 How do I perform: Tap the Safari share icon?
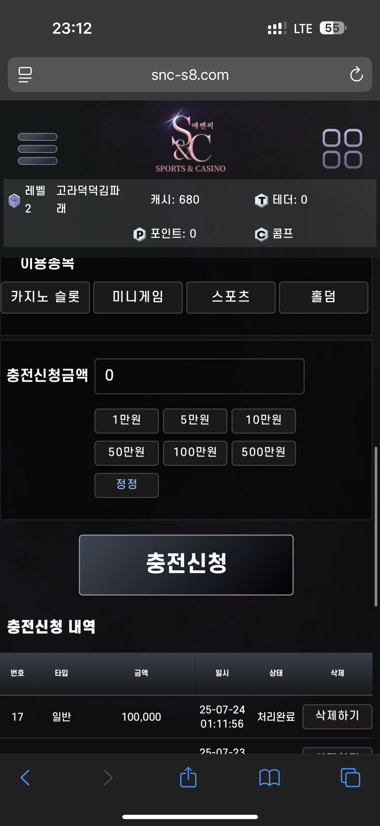[188, 777]
